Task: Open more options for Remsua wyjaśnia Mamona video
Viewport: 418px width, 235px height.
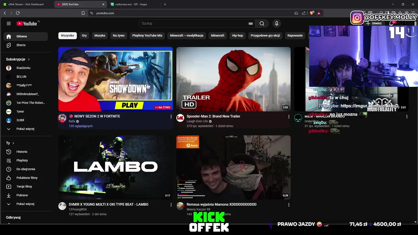Action: point(289,205)
